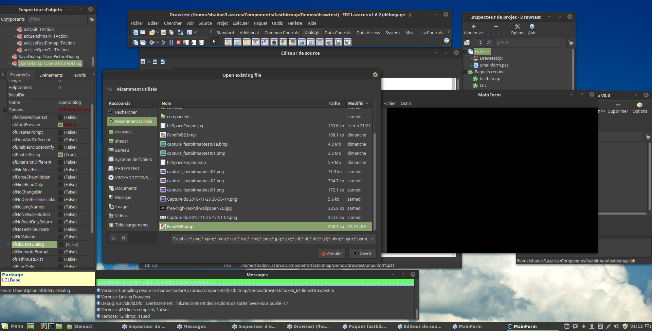Open MainForm Outils menu
Screen dimensions: 652x331
pos(406,103)
